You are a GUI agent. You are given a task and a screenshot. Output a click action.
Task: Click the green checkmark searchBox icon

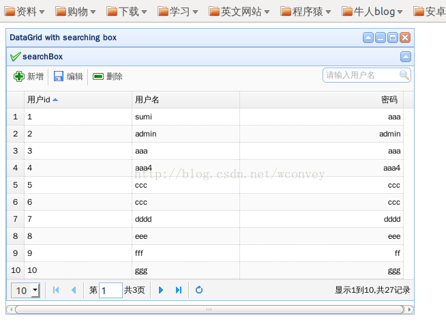pos(16,57)
